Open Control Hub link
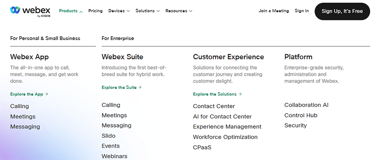Screen dimensions: 379x160 (301, 115)
